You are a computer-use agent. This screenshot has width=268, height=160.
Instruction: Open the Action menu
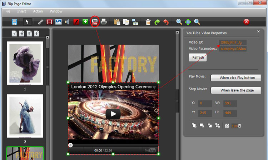click(38, 11)
